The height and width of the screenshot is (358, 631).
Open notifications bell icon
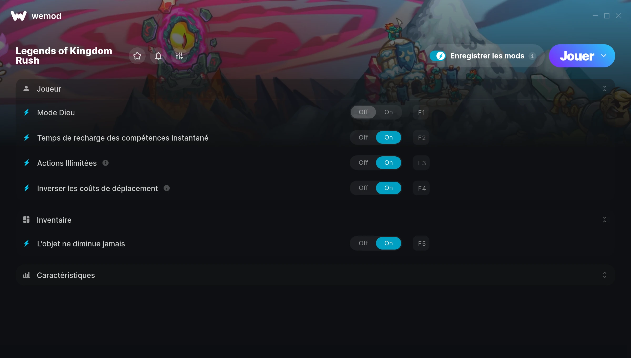pos(158,56)
